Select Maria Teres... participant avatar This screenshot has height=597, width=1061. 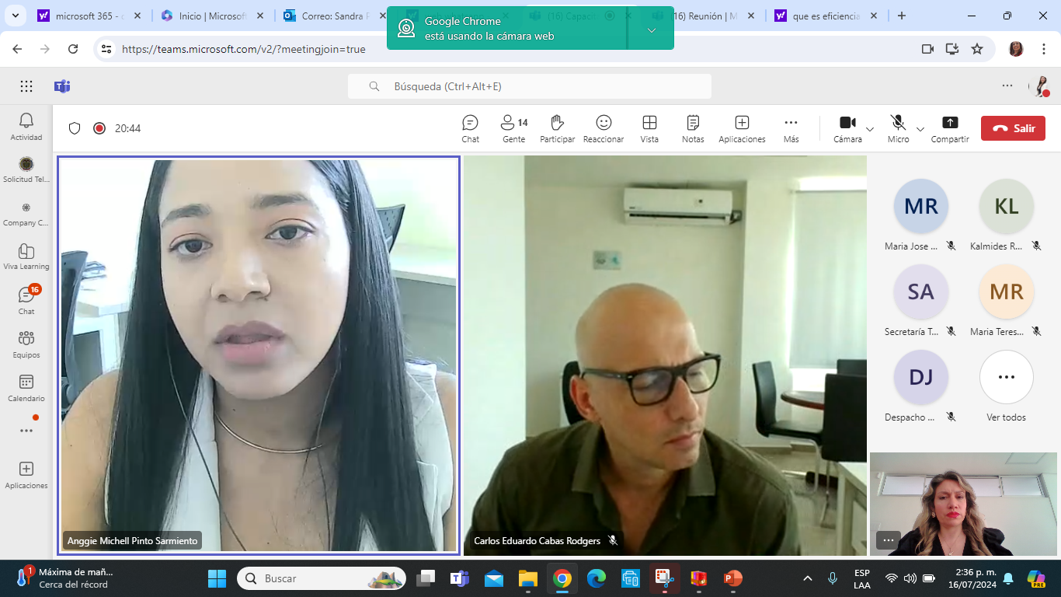1007,292
